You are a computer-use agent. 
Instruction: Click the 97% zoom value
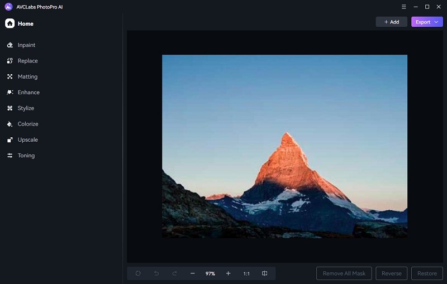point(210,273)
